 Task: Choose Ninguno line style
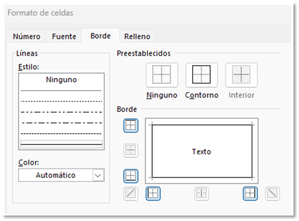pos(61,80)
